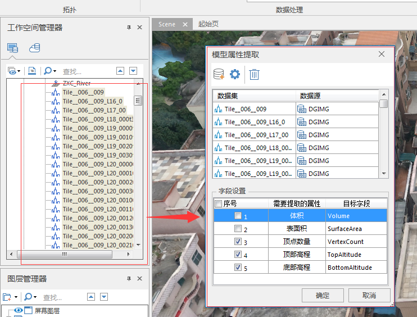
Task: Click the trash delete icon in the dialog
Action: [254, 74]
